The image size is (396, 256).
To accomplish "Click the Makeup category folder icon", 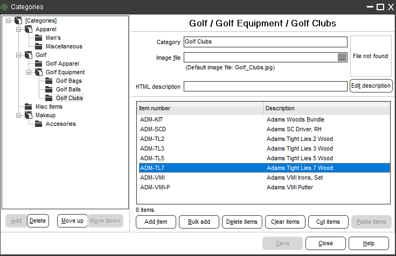I will (29, 115).
